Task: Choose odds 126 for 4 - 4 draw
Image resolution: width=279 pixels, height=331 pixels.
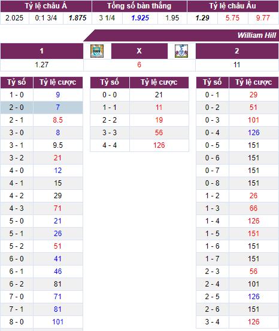Action: click(x=159, y=145)
